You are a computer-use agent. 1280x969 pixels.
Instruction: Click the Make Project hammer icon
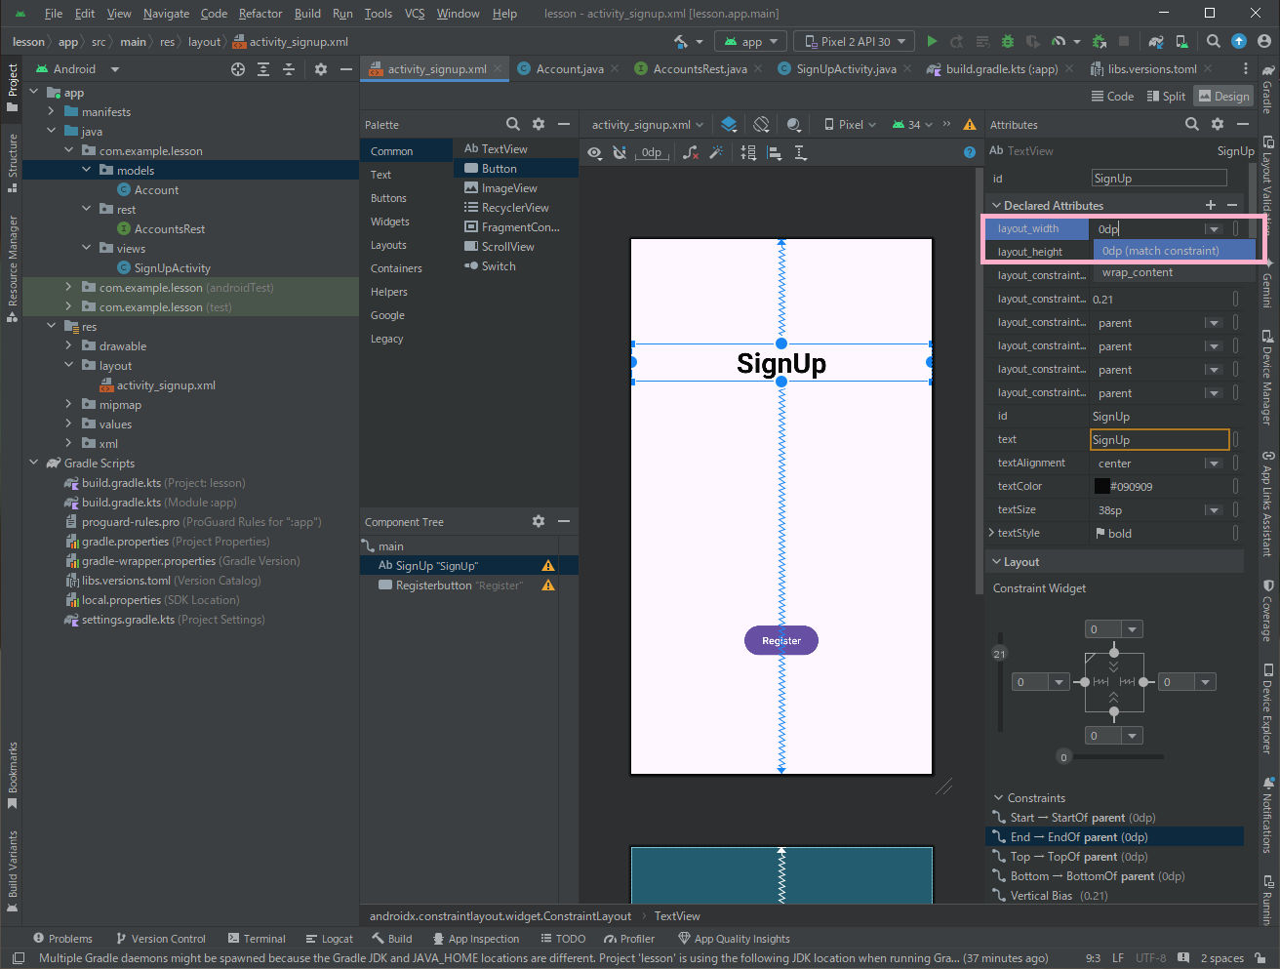pyautogui.click(x=681, y=41)
